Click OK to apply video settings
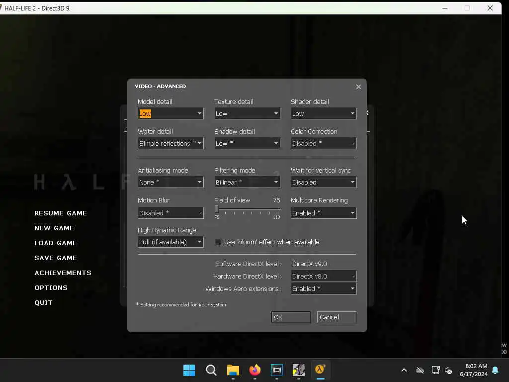 291,317
